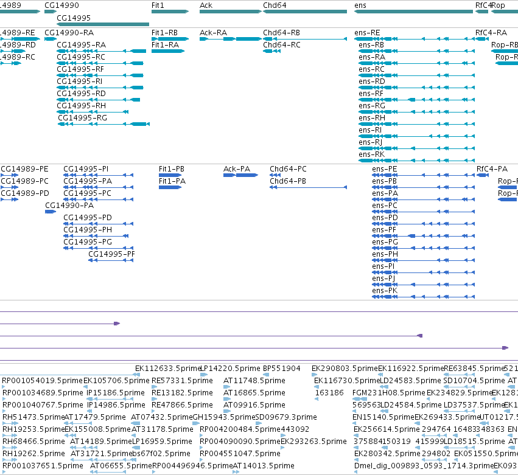Select EST label 'RE57331.5prime'
The width and height of the screenshot is (518, 475).
click(x=182, y=381)
